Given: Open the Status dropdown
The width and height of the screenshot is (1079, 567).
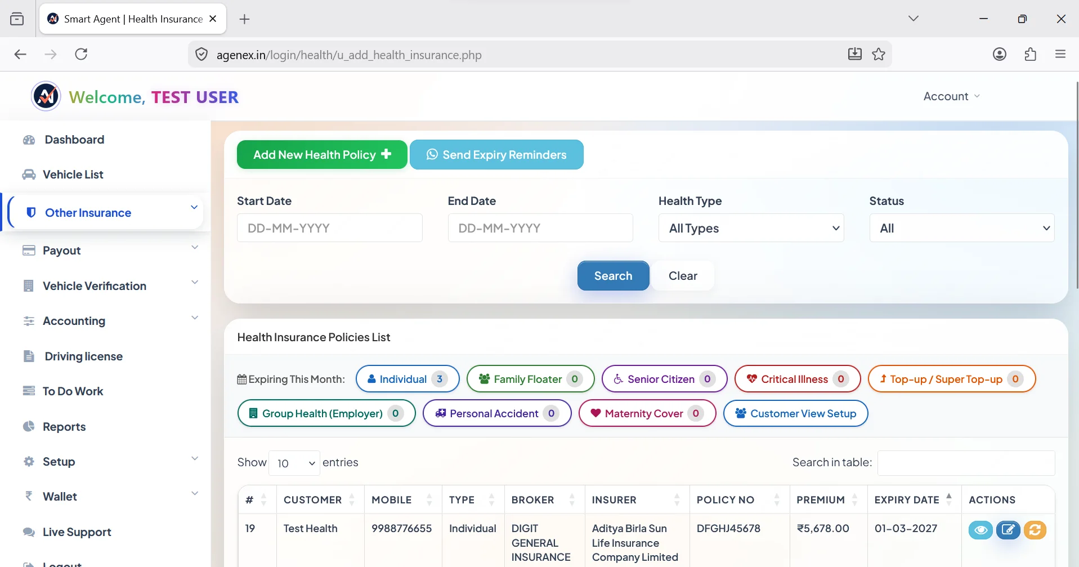Looking at the screenshot, I should coord(962,228).
